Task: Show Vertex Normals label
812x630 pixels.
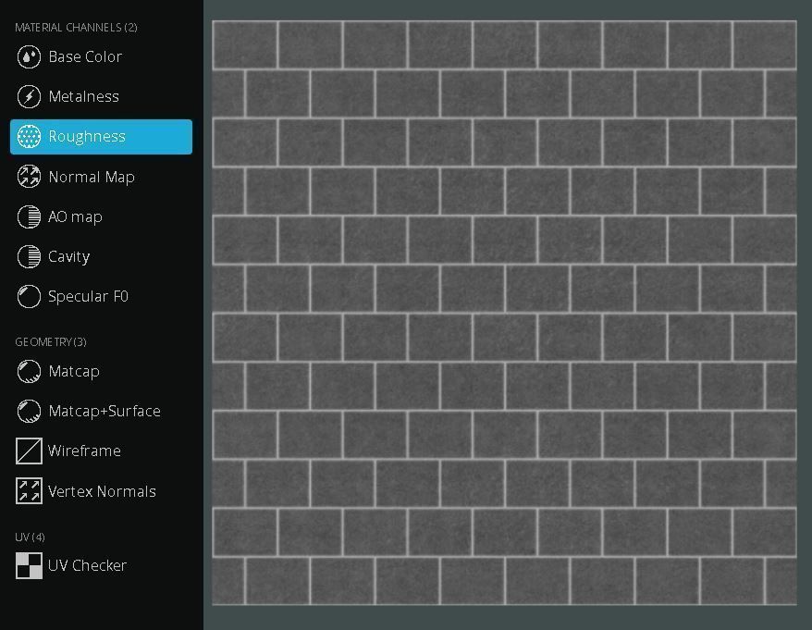Action: (102, 491)
